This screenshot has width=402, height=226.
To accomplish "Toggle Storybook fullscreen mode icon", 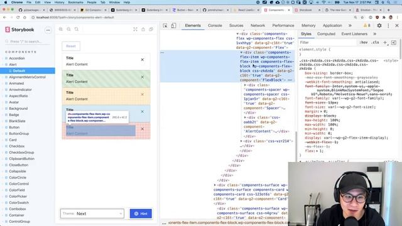I will click(x=135, y=30).
